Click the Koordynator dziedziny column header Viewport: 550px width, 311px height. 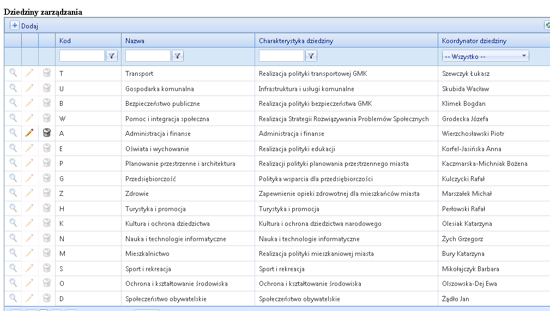click(474, 41)
